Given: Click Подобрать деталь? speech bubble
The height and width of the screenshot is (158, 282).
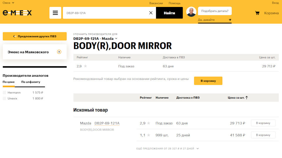Looking at the screenshot, I should point(215,11).
